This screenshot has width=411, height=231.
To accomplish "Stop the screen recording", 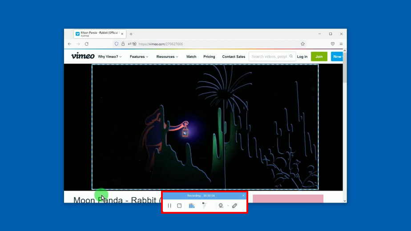I will [x=179, y=206].
